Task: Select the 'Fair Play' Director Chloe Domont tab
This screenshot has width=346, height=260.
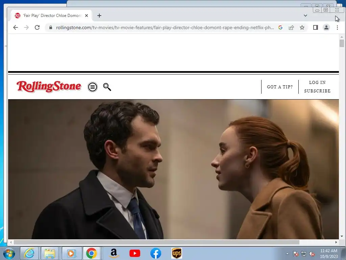Action: (51, 16)
